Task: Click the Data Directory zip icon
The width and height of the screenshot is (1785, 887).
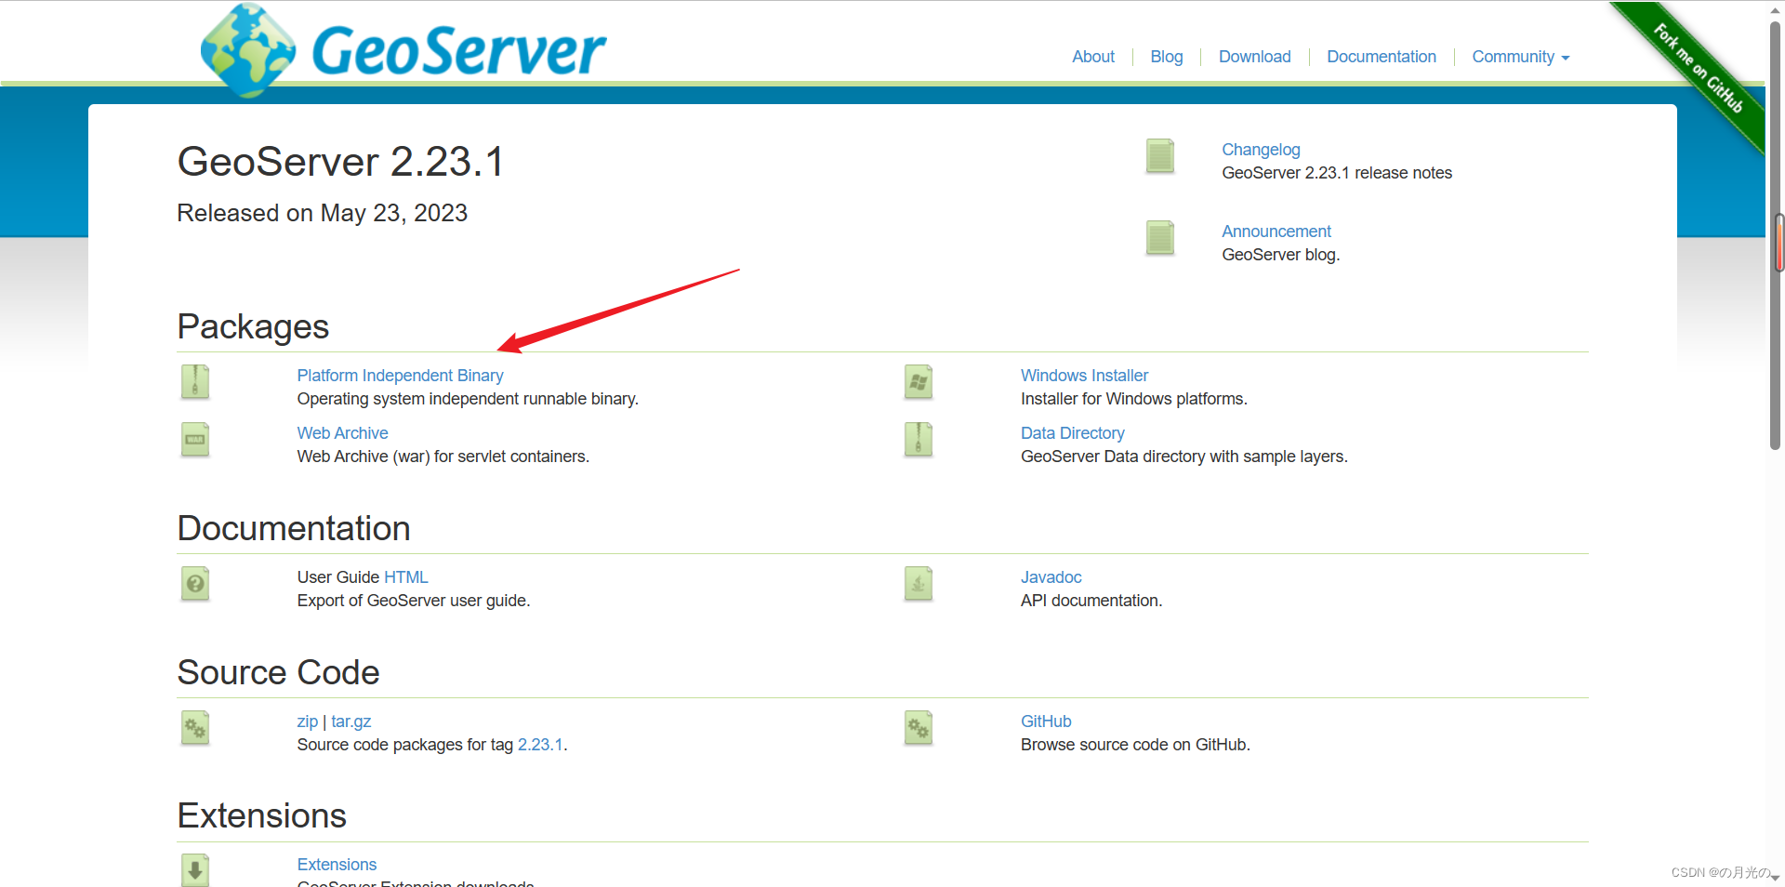Action: (x=919, y=440)
